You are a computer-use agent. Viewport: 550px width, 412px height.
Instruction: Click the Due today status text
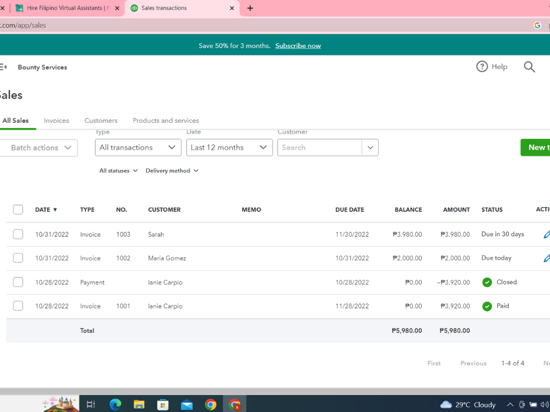click(496, 258)
